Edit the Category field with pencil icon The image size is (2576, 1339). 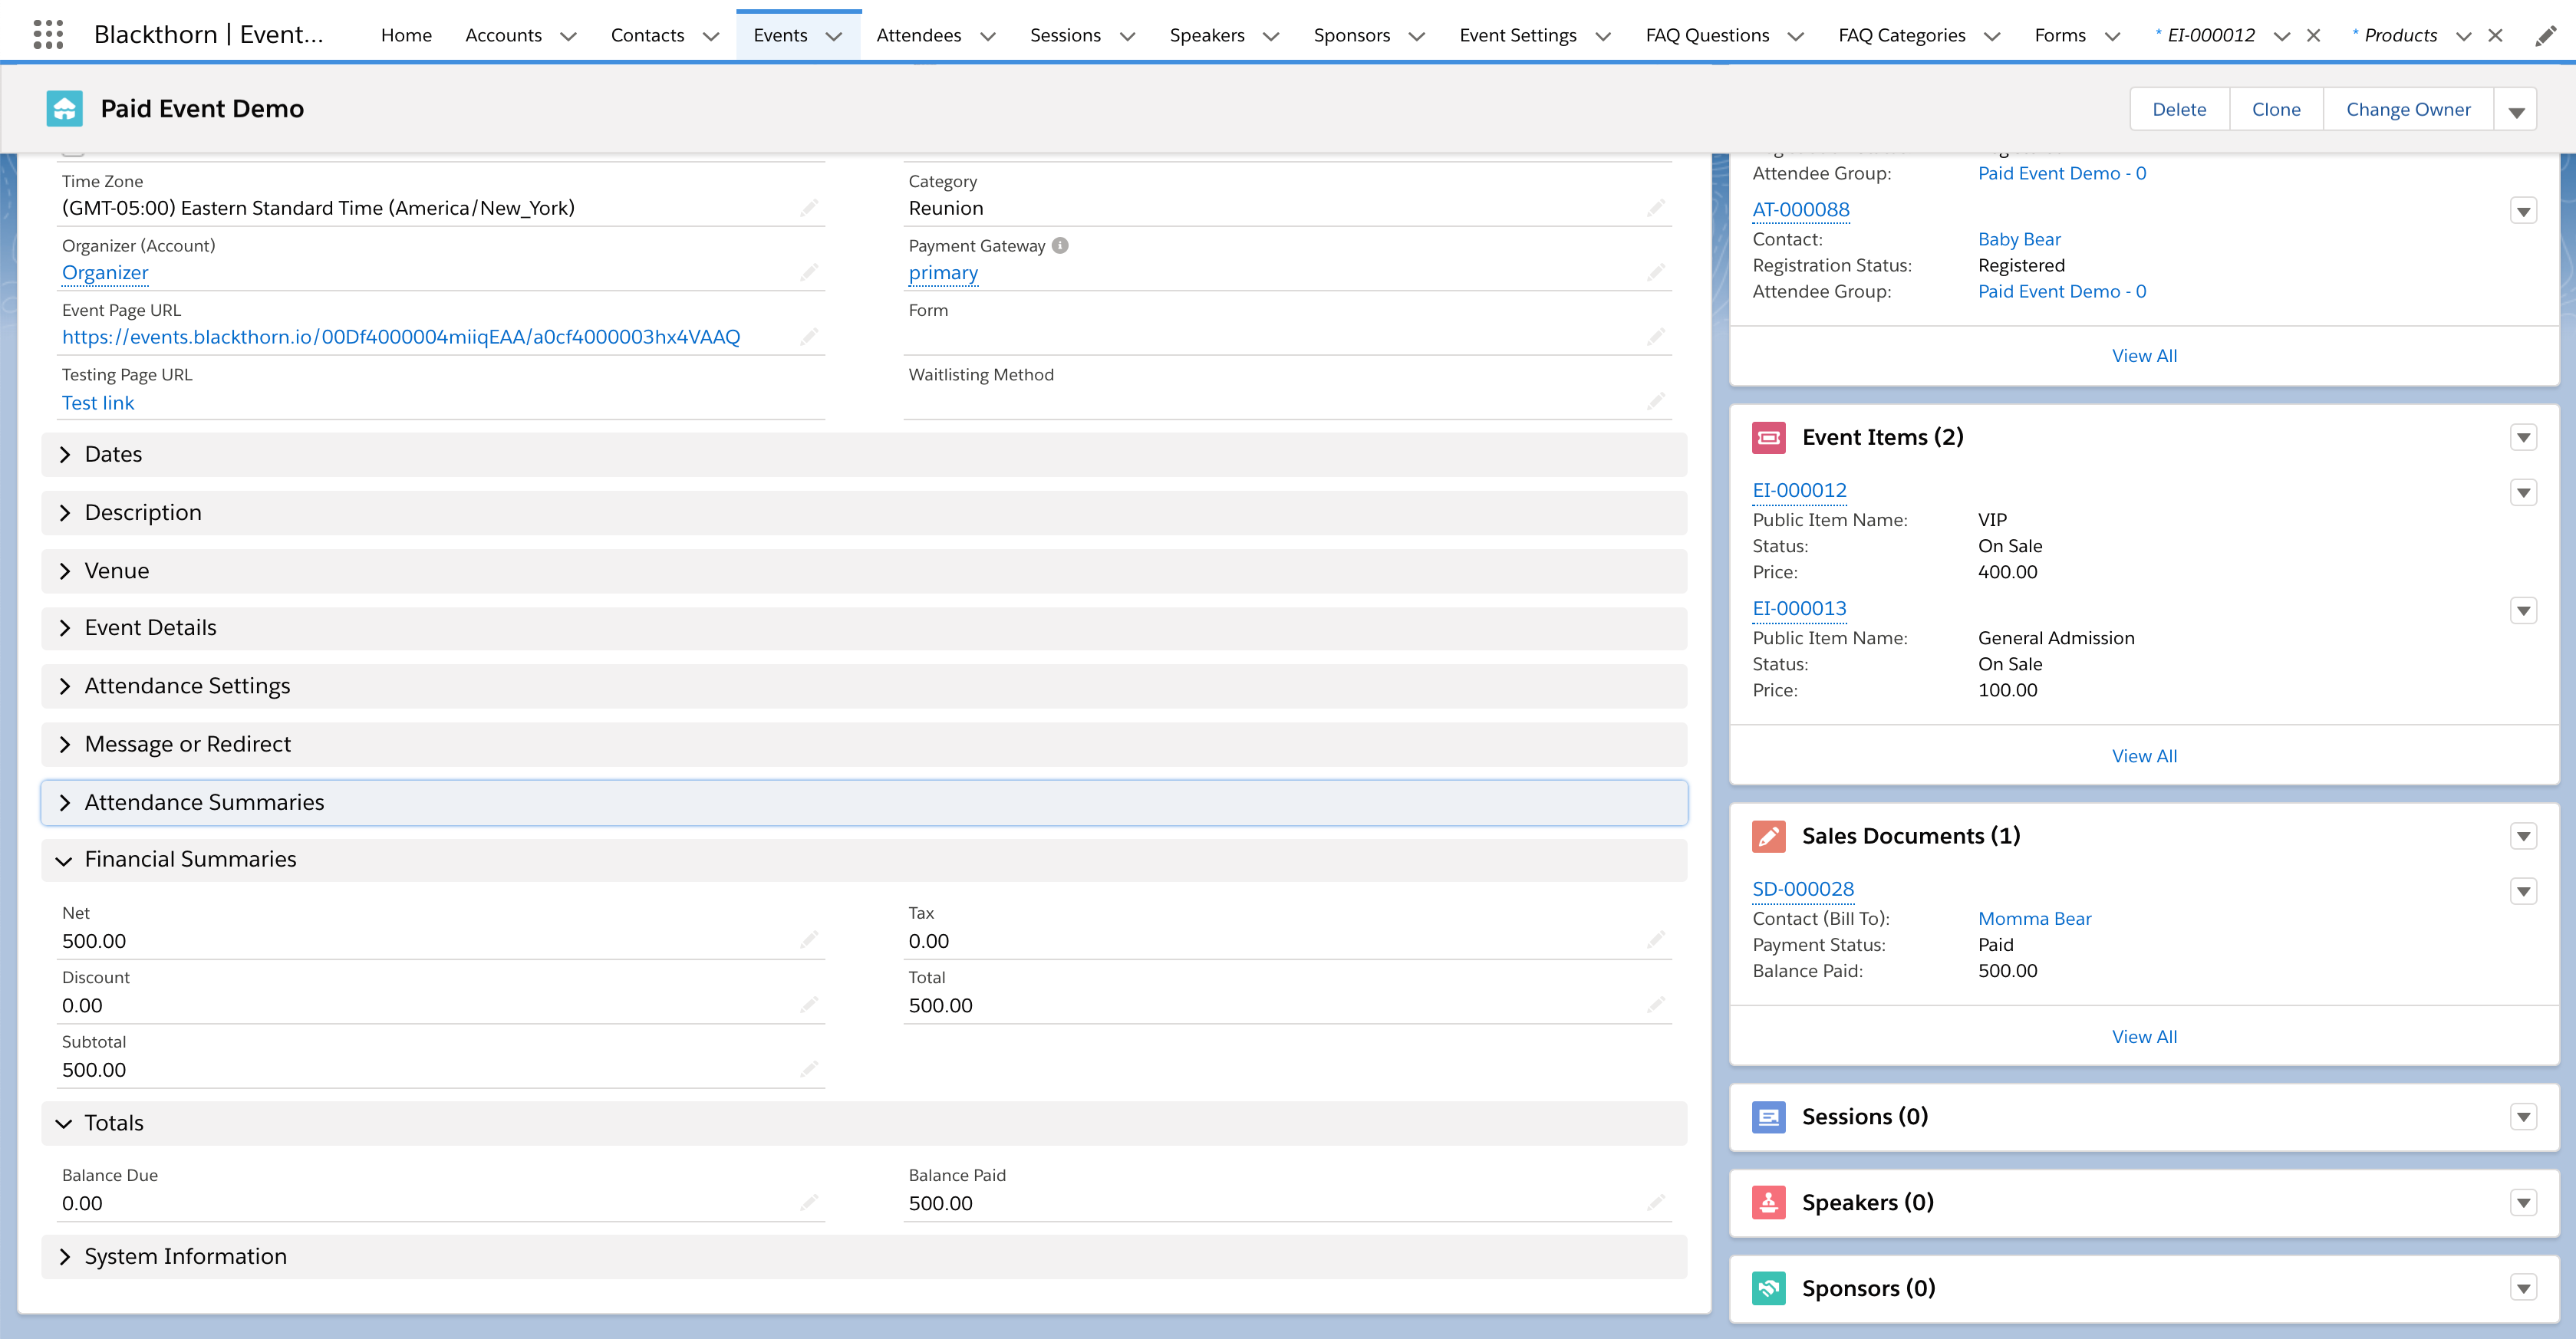(1655, 208)
